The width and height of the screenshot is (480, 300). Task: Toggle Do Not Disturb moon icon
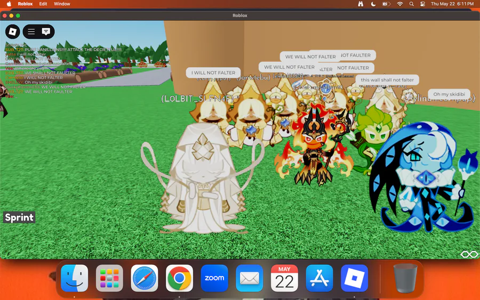(373, 4)
